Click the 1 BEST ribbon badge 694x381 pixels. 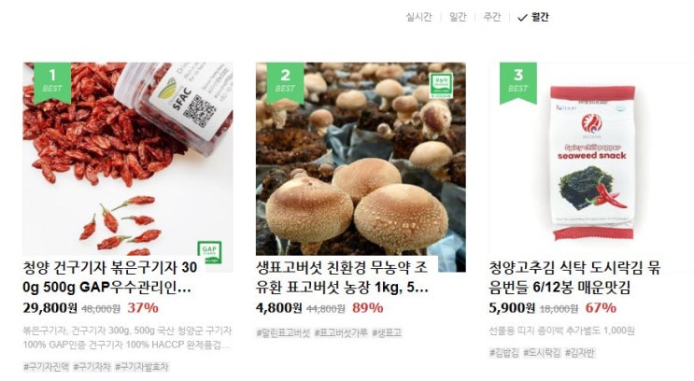[52, 83]
